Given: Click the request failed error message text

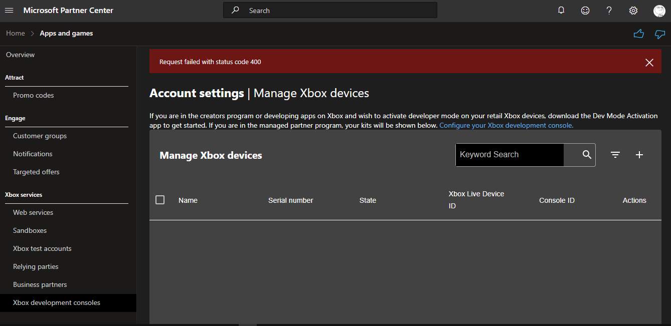Looking at the screenshot, I should [x=210, y=62].
